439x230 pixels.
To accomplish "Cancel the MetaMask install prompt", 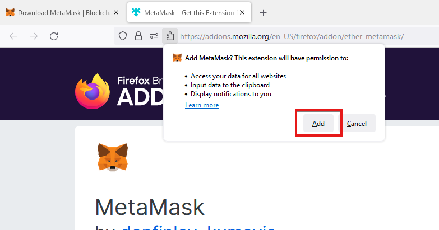I will point(357,123).
